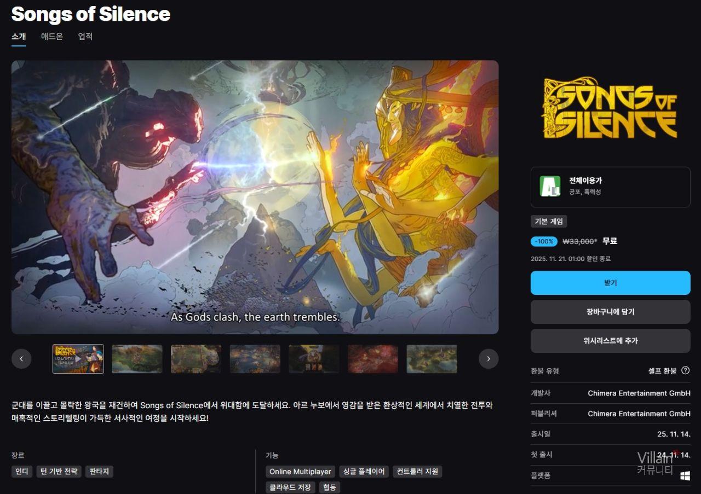Select the last visible screenshot thumbnail
The width and height of the screenshot is (701, 494).
(432, 359)
